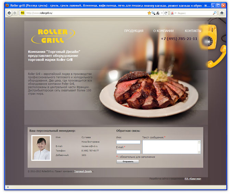Viewport: 232px width, 194px height.
Task: Reload the page with the refresh icon
Action: pos(166,13)
